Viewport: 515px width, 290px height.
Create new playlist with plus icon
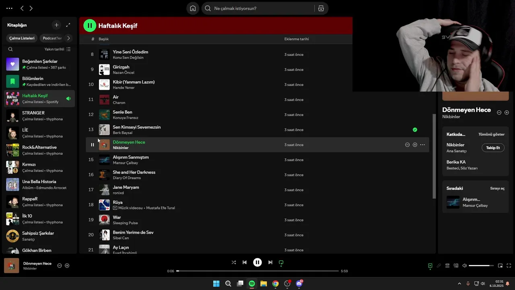tap(56, 25)
